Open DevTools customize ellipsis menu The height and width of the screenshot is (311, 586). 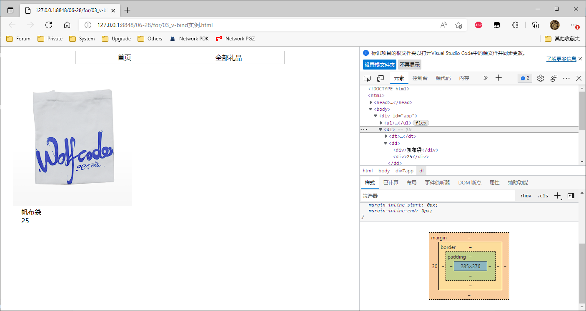coord(566,78)
